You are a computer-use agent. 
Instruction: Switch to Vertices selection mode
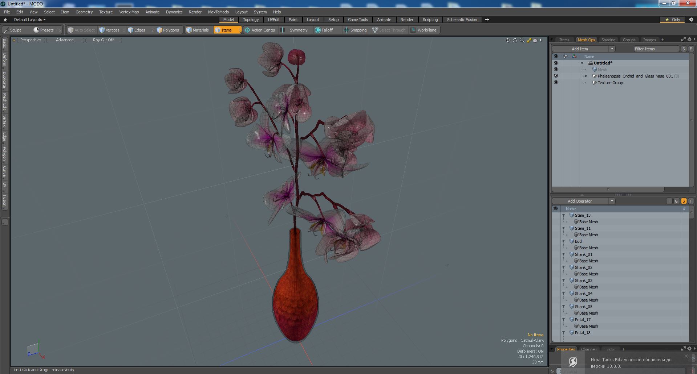(112, 30)
